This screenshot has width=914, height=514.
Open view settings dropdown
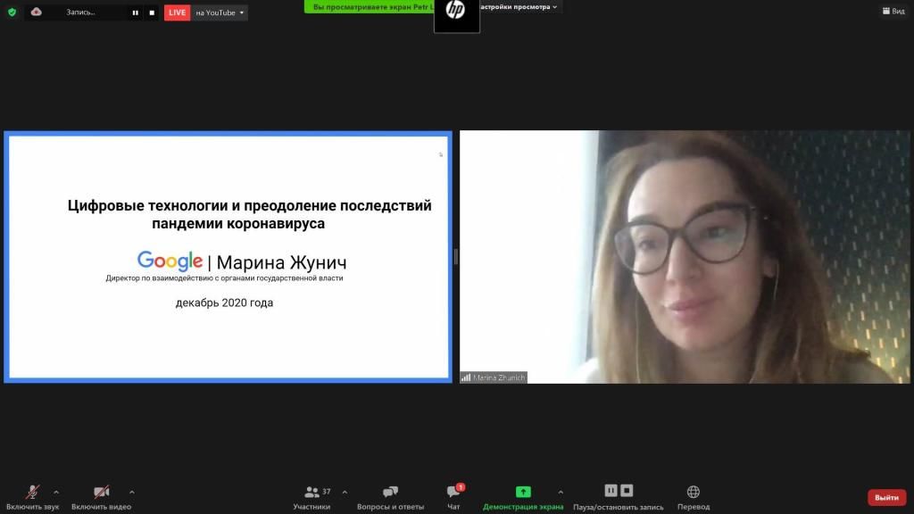pyautogui.click(x=519, y=7)
